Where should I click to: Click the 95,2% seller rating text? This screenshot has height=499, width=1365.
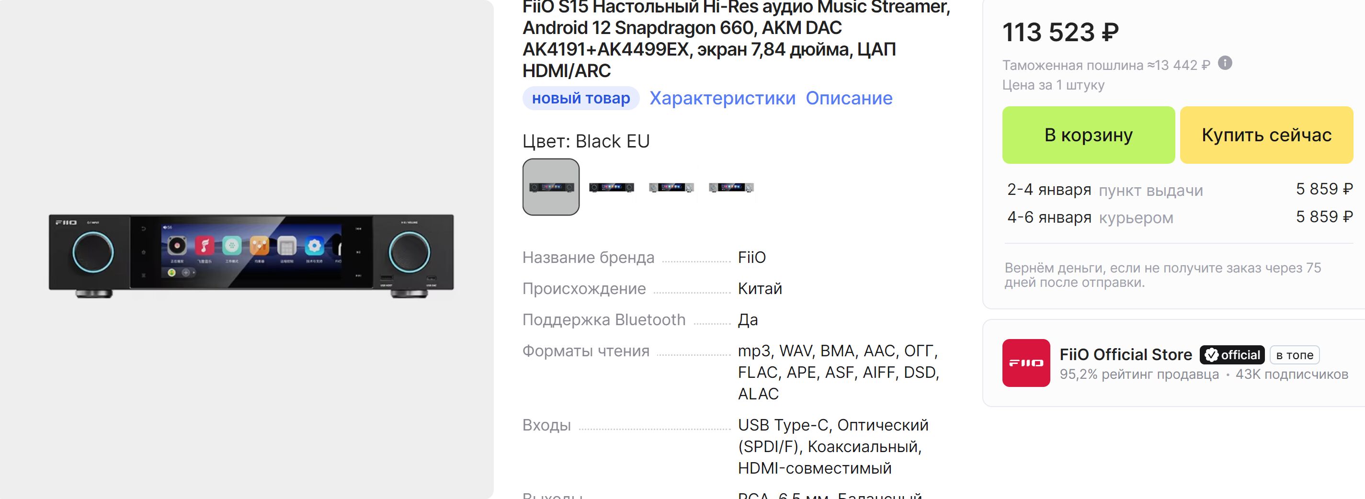click(1139, 374)
